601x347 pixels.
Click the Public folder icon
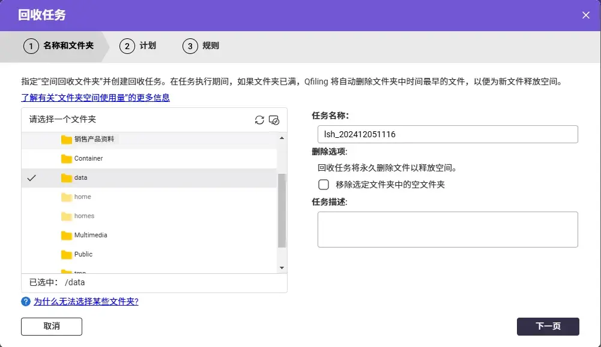click(68, 254)
